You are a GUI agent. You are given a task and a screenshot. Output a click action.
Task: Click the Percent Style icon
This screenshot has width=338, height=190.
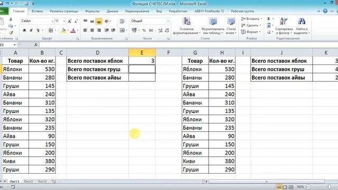click(x=144, y=31)
